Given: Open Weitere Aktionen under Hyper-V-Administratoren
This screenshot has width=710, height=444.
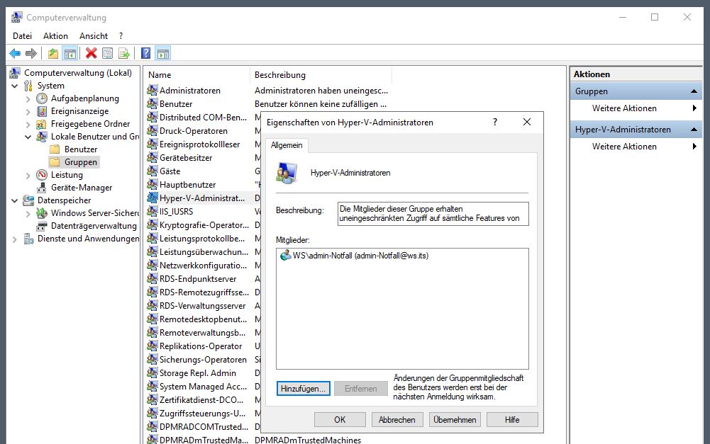Looking at the screenshot, I should point(624,146).
